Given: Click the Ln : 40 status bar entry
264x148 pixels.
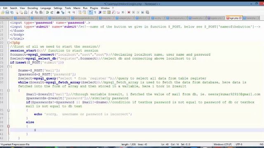Looking at the screenshot, I should [165, 144].
